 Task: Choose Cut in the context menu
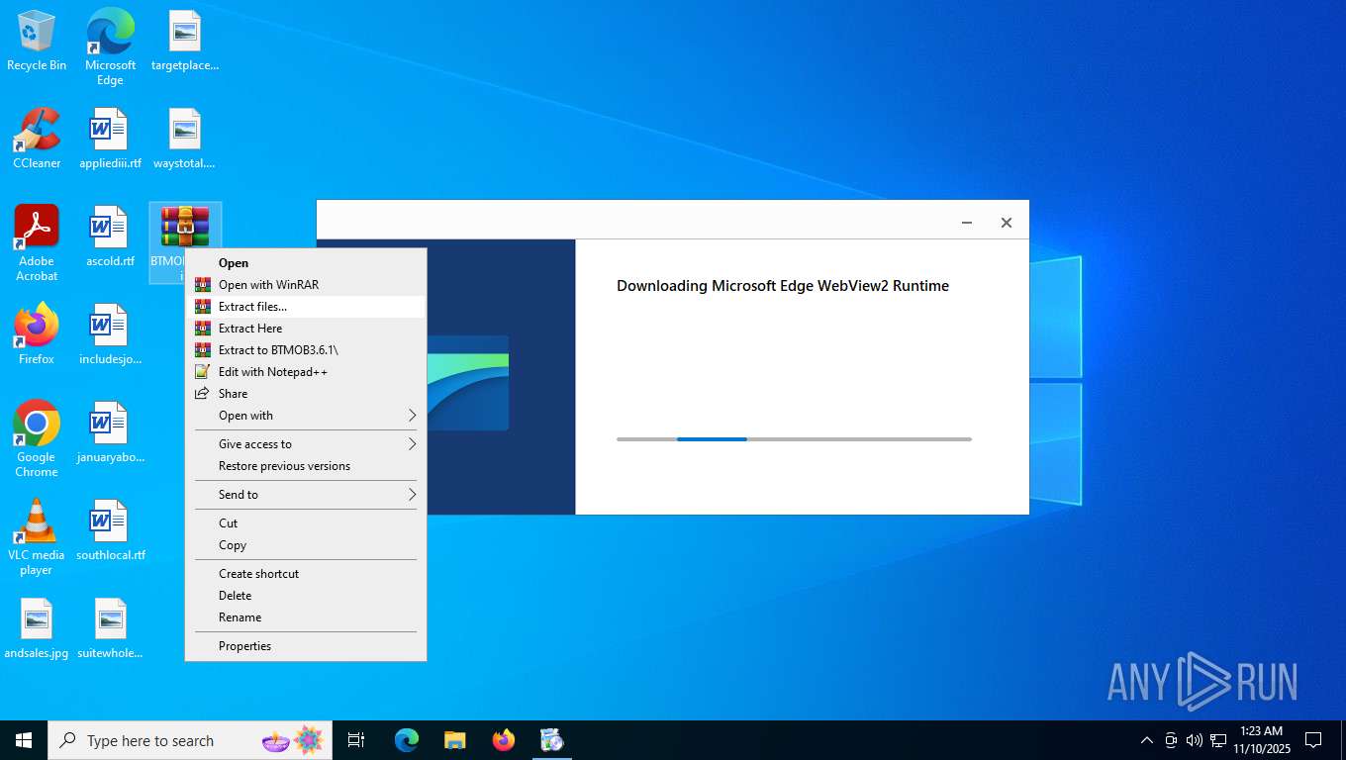point(306,523)
